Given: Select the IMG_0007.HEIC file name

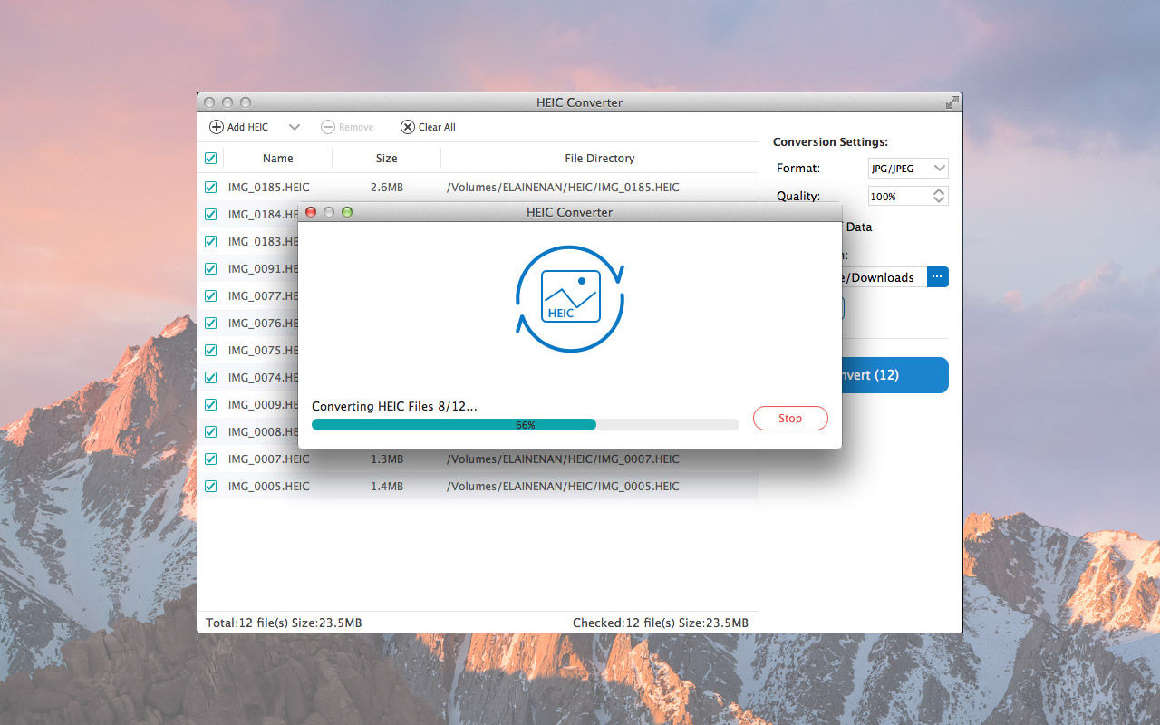Looking at the screenshot, I should [269, 459].
